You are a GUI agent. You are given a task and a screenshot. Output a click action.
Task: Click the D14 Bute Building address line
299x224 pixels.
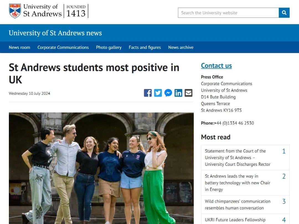point(218,97)
